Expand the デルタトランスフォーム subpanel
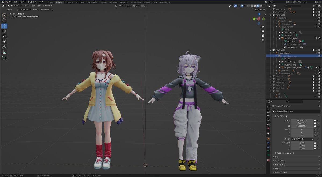The width and height of the screenshot is (322, 177). click(284, 153)
